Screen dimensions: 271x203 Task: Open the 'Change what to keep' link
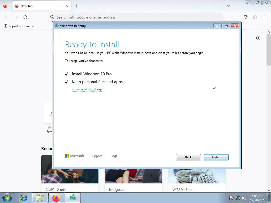click(x=87, y=89)
